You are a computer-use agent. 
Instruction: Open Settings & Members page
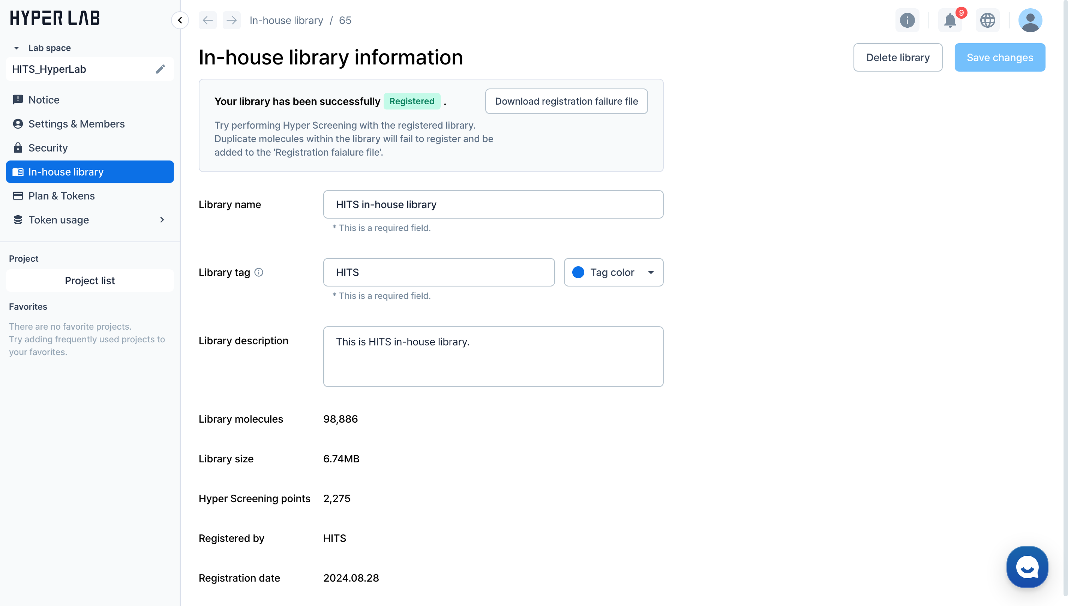[x=76, y=124]
